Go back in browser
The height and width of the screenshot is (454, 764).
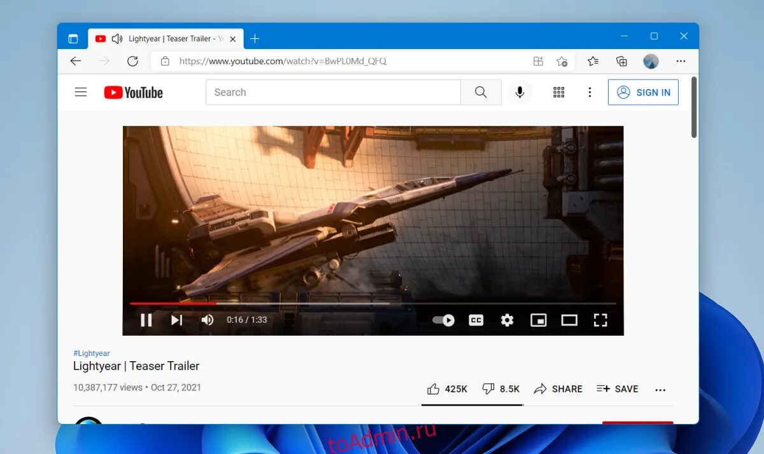click(x=76, y=61)
